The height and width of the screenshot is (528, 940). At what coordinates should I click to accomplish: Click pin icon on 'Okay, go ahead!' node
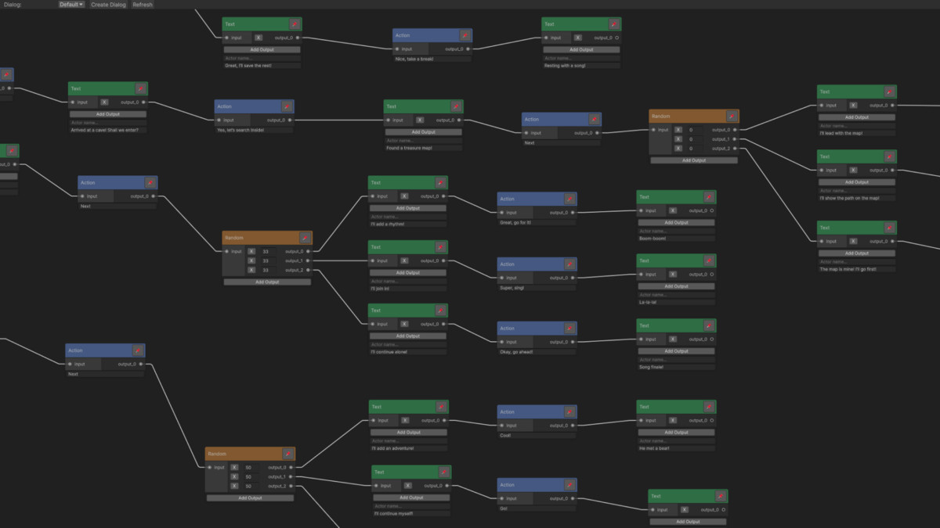[x=569, y=329]
